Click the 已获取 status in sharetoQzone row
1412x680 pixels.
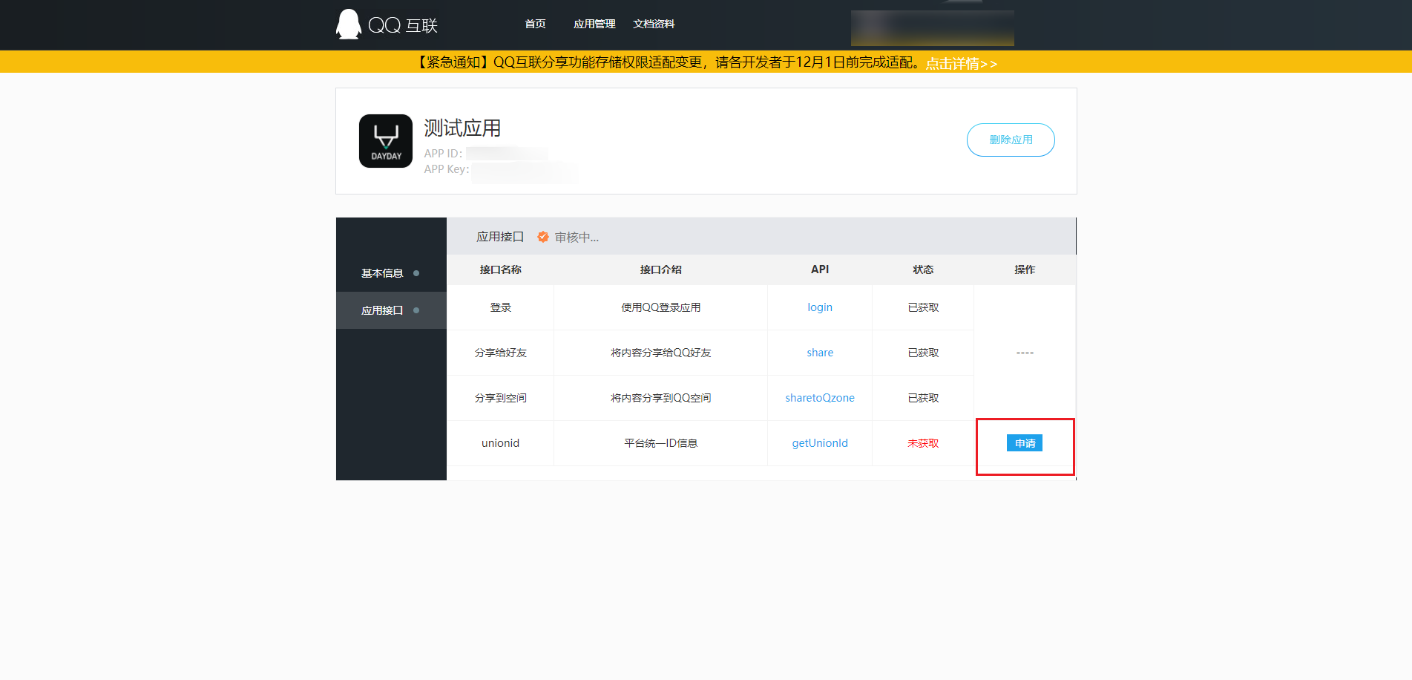click(x=923, y=398)
